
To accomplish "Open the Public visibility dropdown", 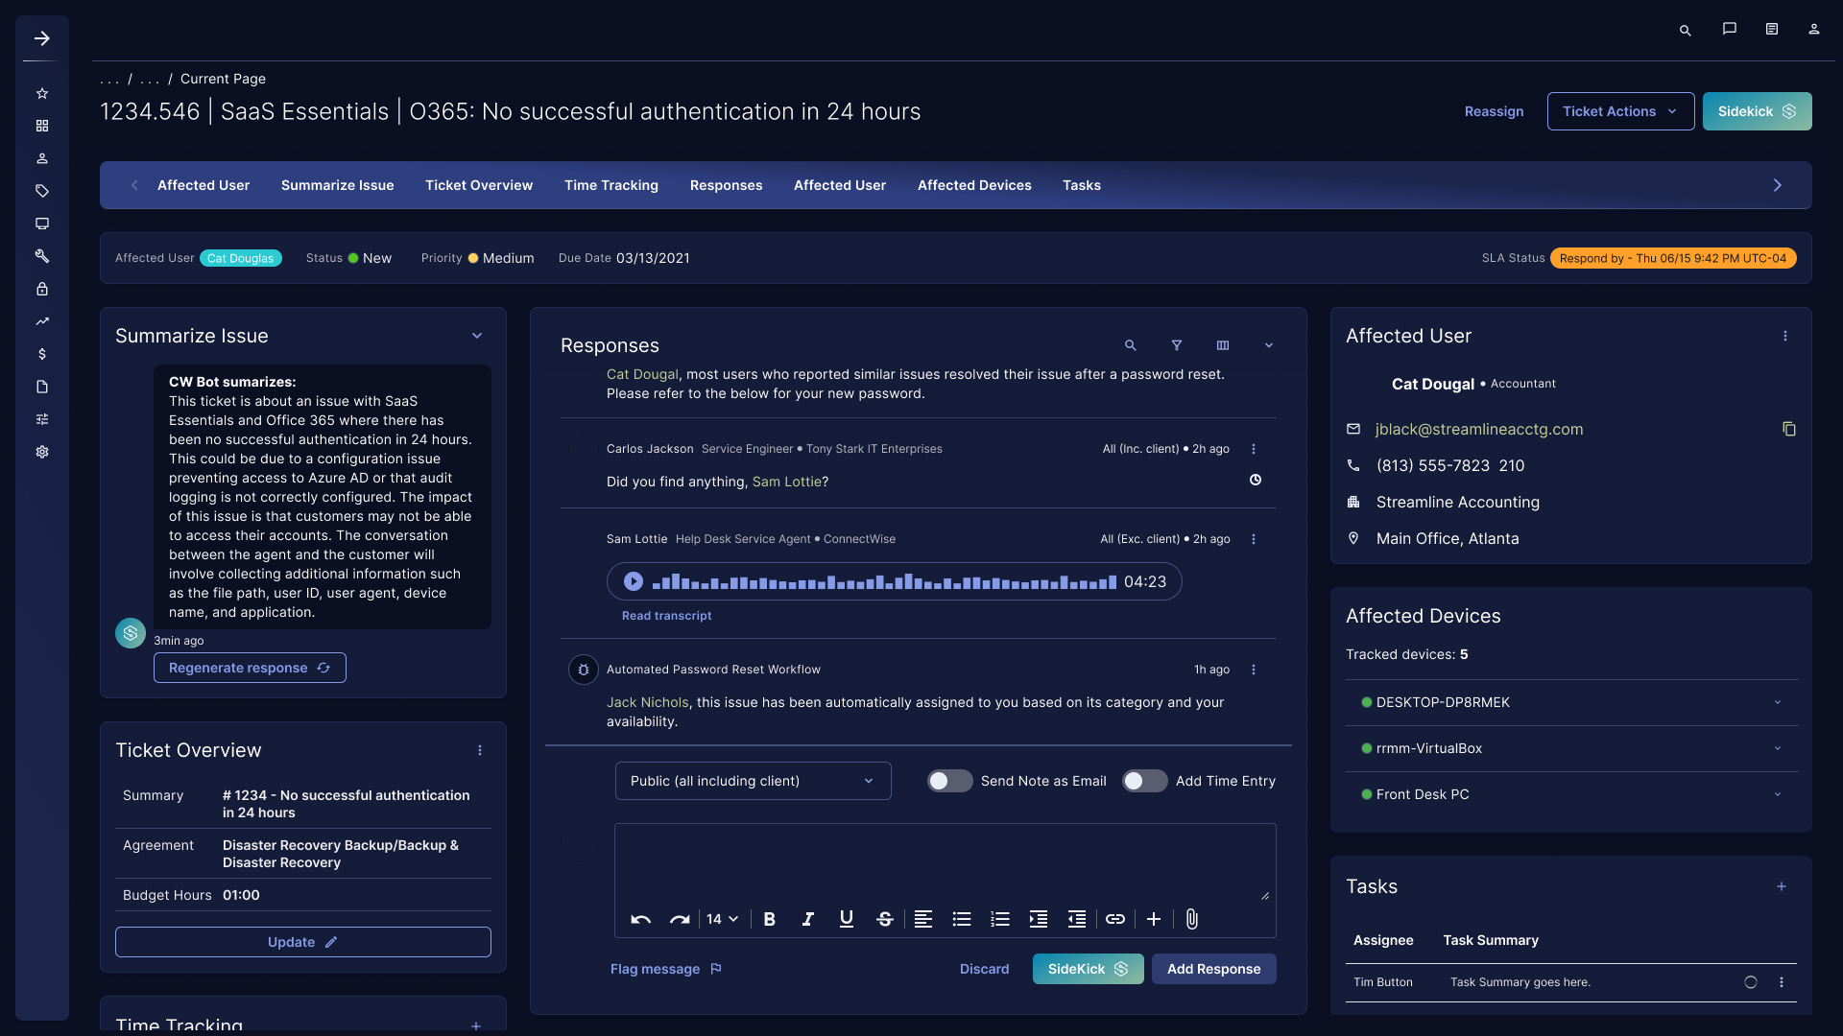I will pos(753,781).
